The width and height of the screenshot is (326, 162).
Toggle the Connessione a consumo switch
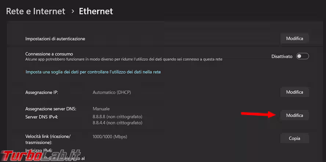[303, 56]
